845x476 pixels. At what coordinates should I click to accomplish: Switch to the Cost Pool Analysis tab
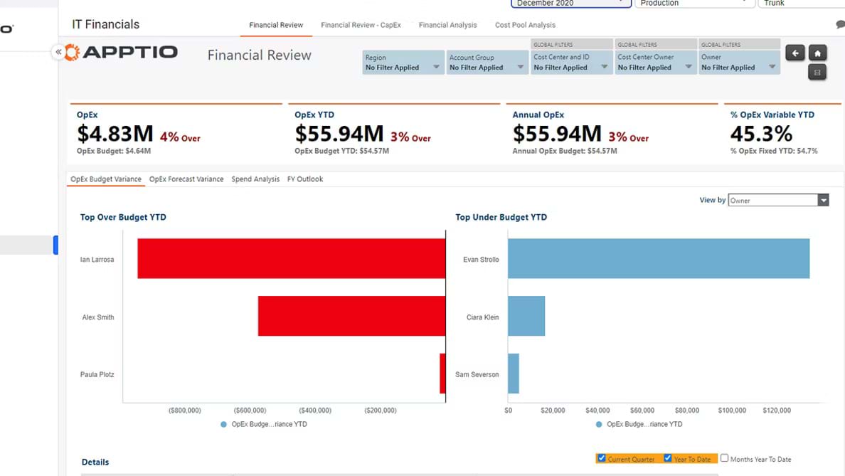[x=525, y=25]
